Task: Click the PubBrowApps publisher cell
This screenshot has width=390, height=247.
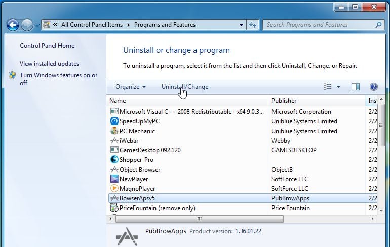Action: [291, 198]
